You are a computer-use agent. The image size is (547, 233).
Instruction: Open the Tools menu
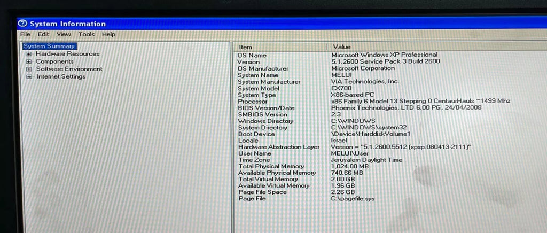pos(87,34)
